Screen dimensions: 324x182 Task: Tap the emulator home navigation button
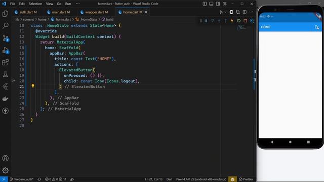coord(290,142)
